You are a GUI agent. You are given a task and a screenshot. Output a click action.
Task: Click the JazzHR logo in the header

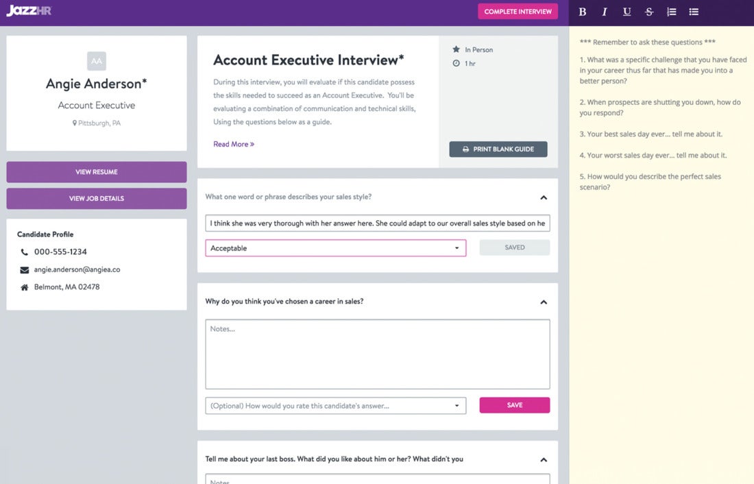27,11
